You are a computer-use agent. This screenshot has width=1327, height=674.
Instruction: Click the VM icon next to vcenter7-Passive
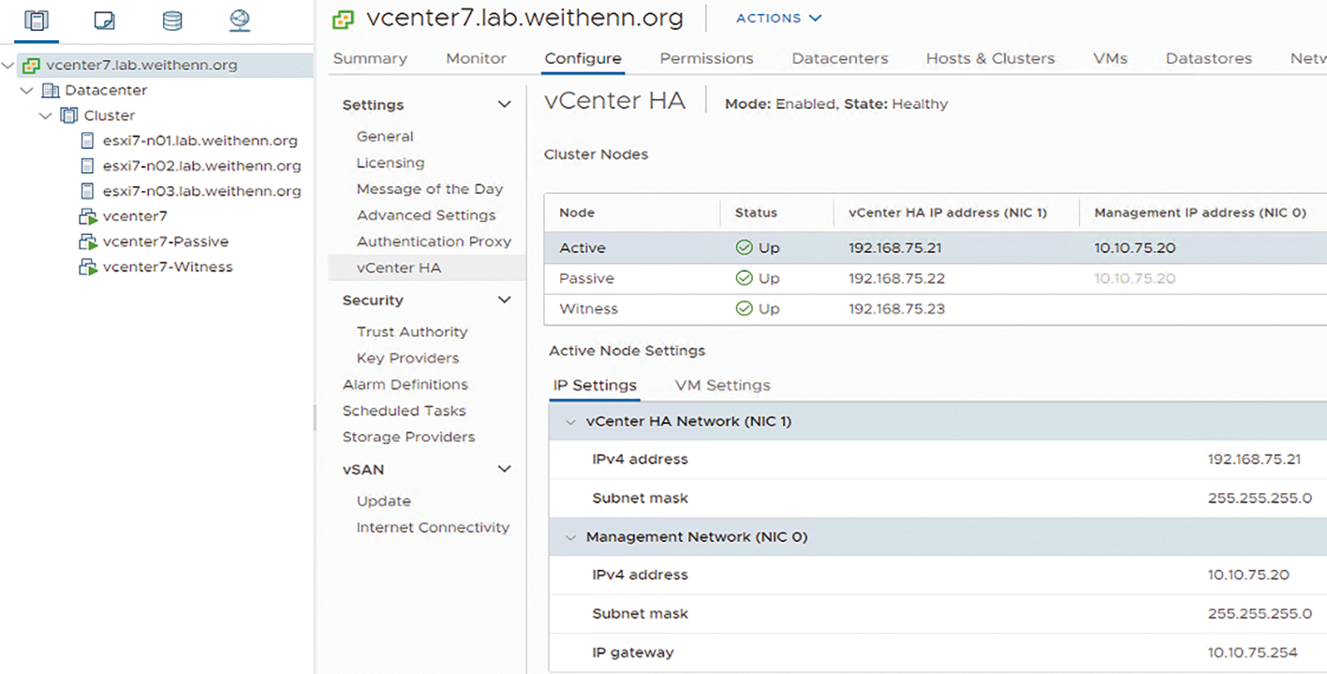pyautogui.click(x=88, y=242)
